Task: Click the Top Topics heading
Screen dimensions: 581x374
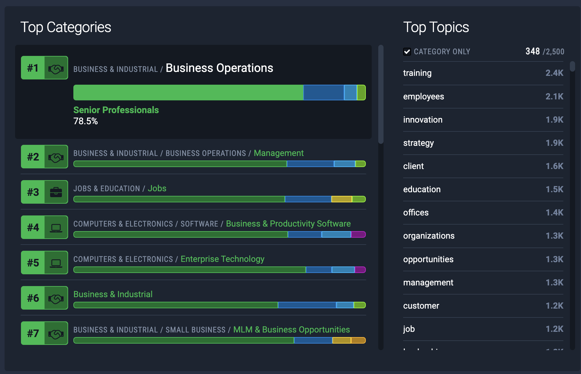Action: [436, 27]
